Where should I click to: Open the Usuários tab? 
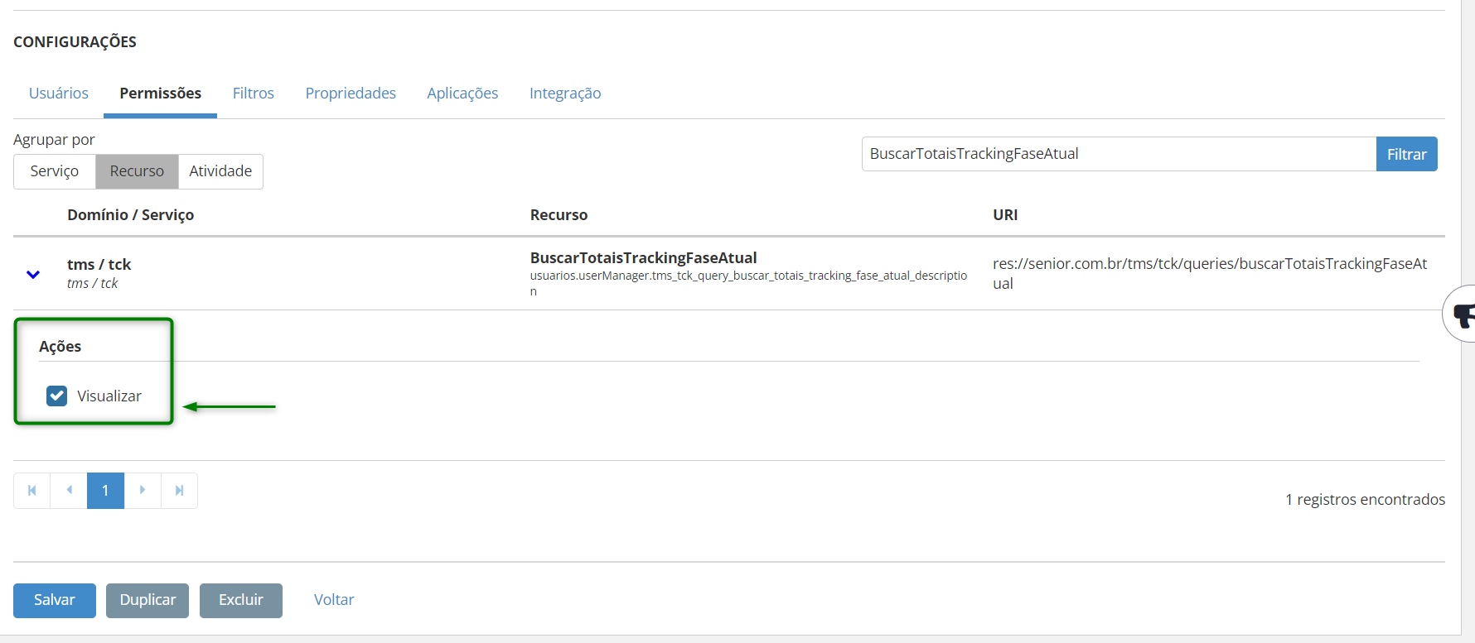click(x=59, y=94)
